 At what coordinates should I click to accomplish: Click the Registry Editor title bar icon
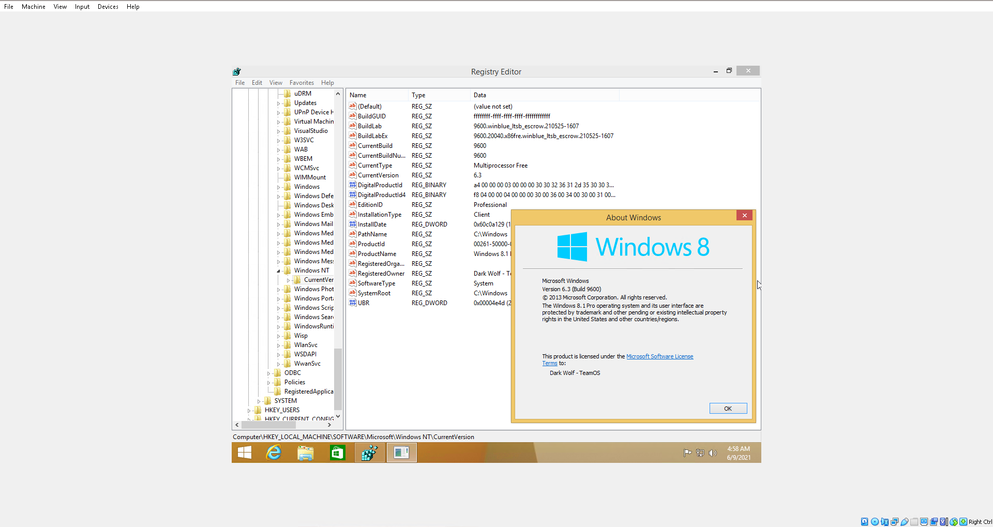[237, 71]
